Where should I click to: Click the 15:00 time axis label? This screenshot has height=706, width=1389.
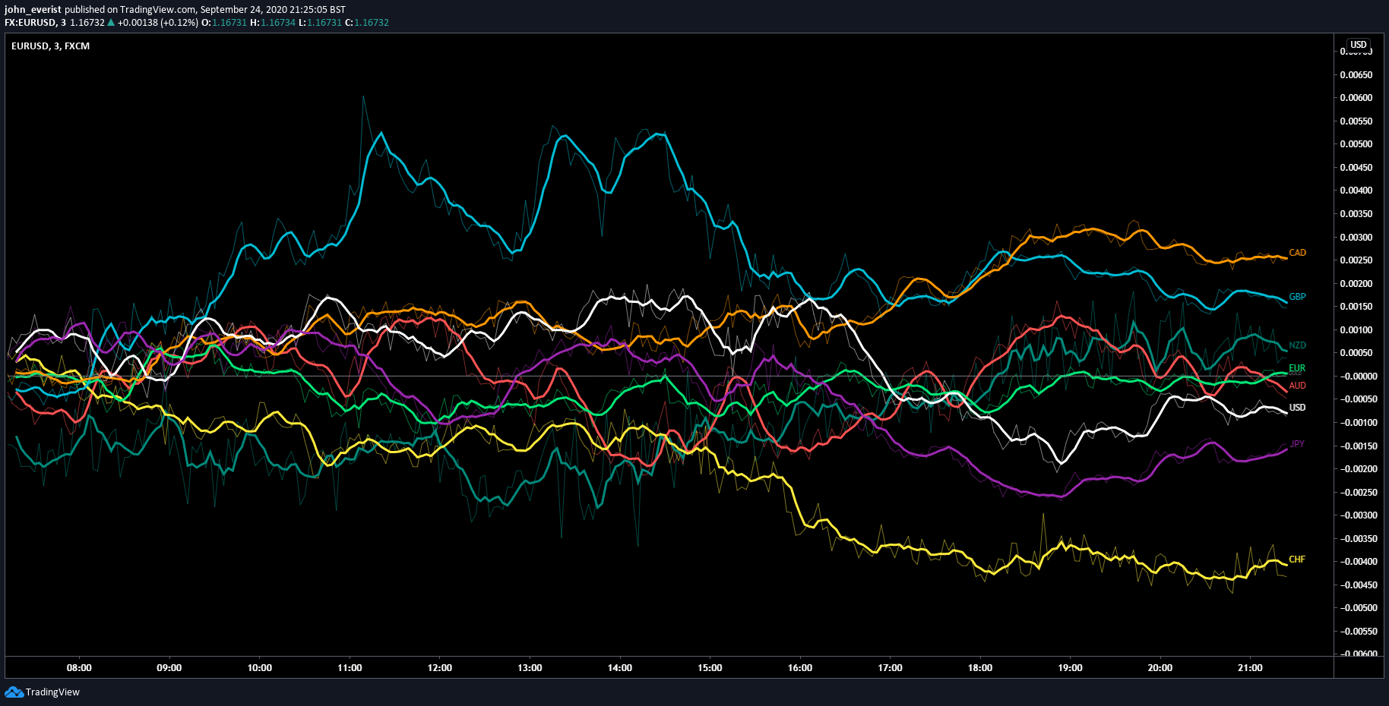point(710,668)
